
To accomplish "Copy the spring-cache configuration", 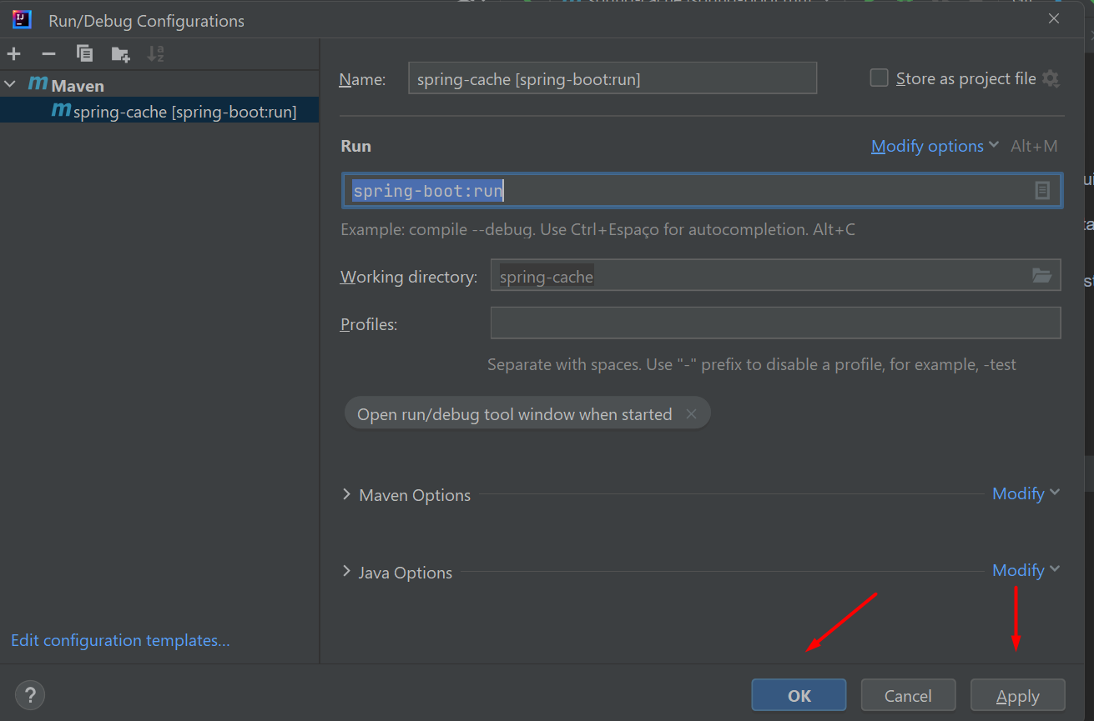I will coord(83,53).
